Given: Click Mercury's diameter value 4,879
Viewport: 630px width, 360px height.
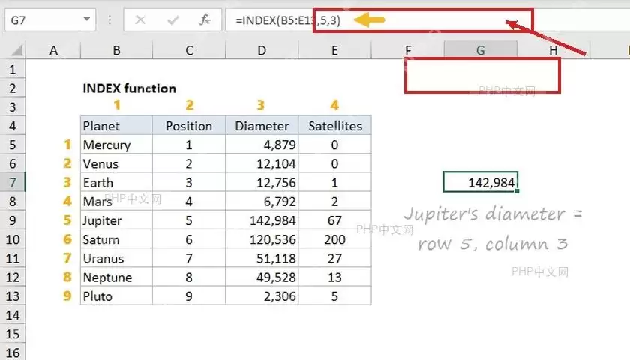Looking at the screenshot, I should click(262, 145).
